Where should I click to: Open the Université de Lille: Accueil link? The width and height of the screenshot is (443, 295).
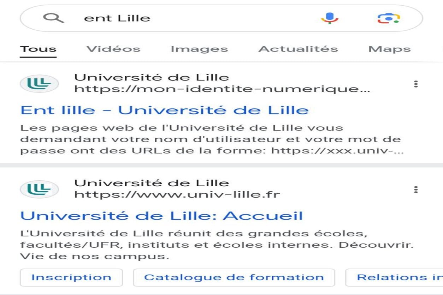[x=162, y=215]
